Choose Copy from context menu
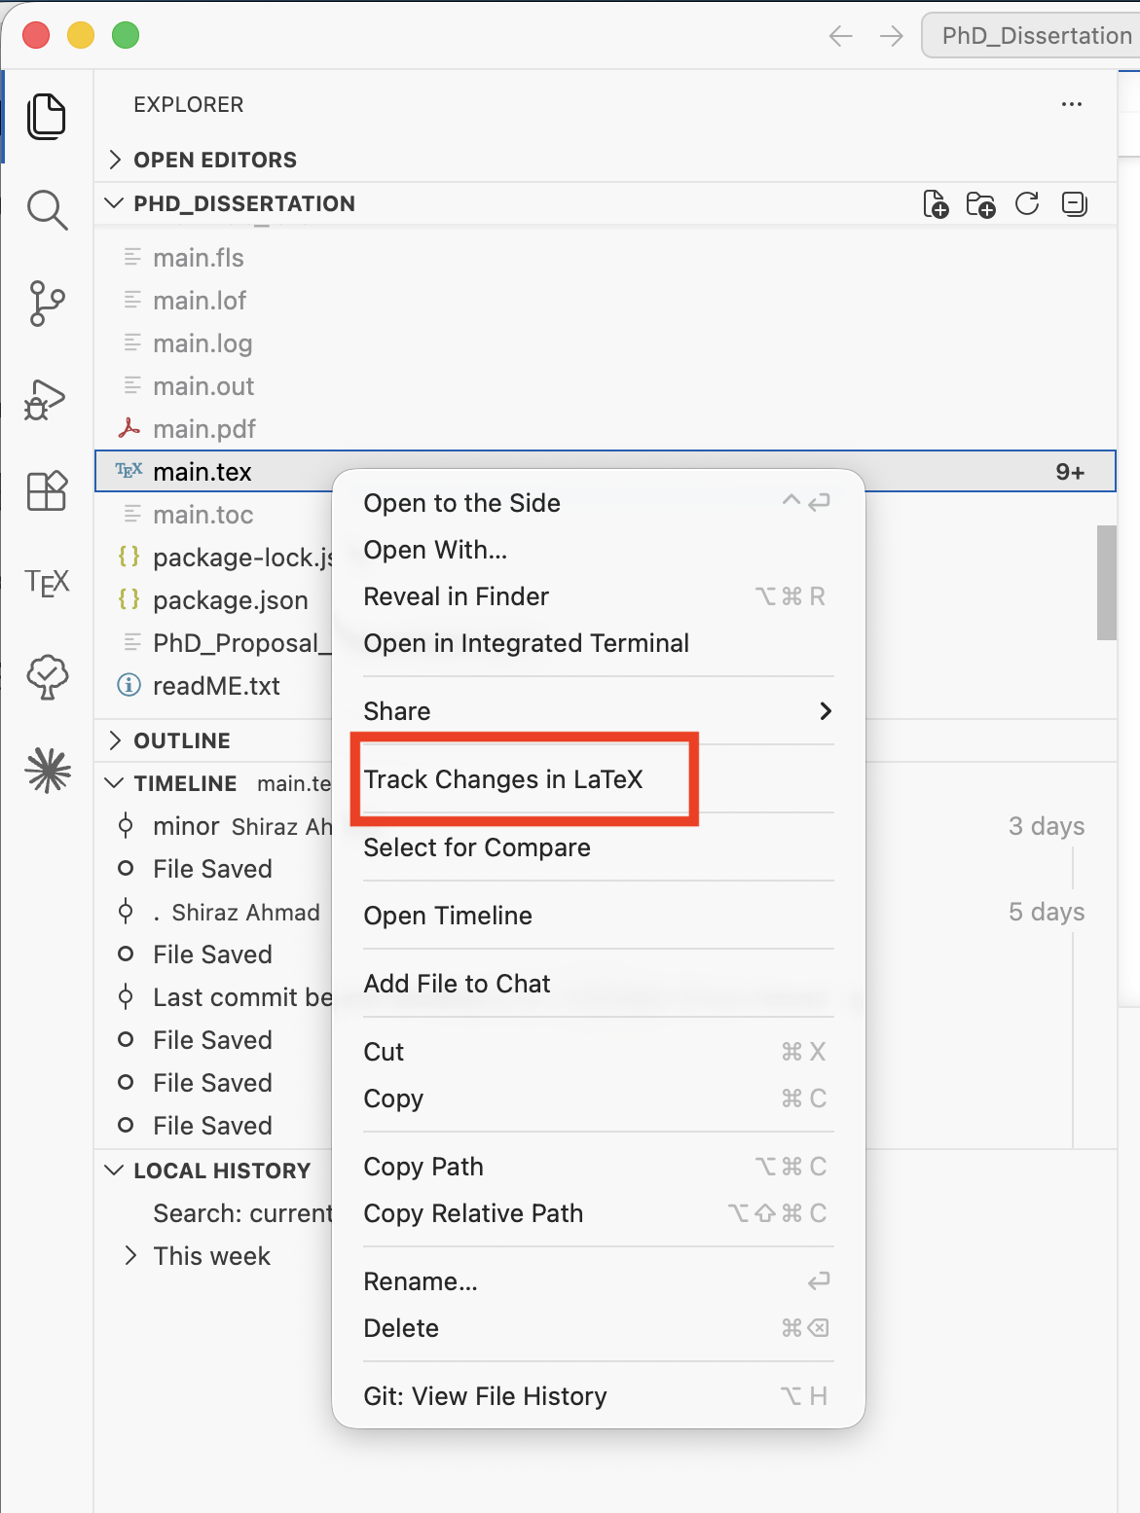1140x1513 pixels. 598,1099
